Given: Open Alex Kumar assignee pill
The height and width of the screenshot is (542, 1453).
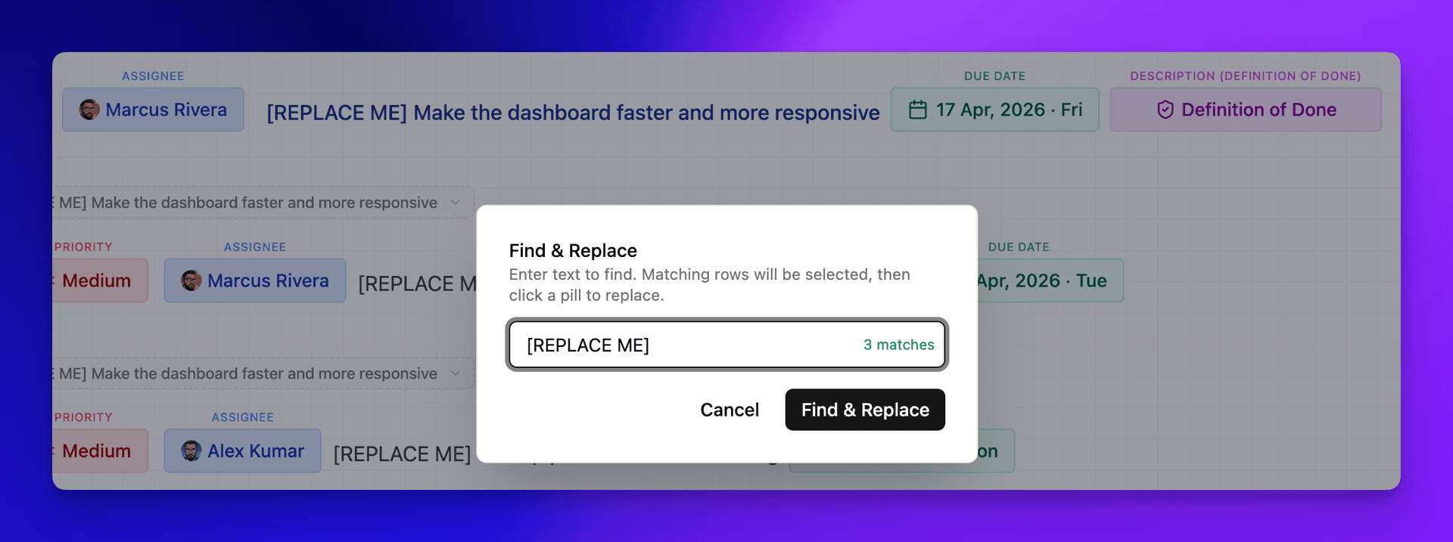Looking at the screenshot, I should pos(243,451).
